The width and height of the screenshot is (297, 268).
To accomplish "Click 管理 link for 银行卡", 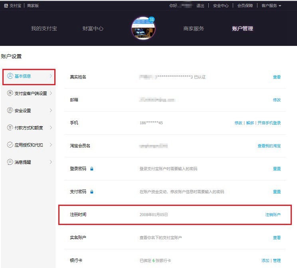I will pos(277,260).
